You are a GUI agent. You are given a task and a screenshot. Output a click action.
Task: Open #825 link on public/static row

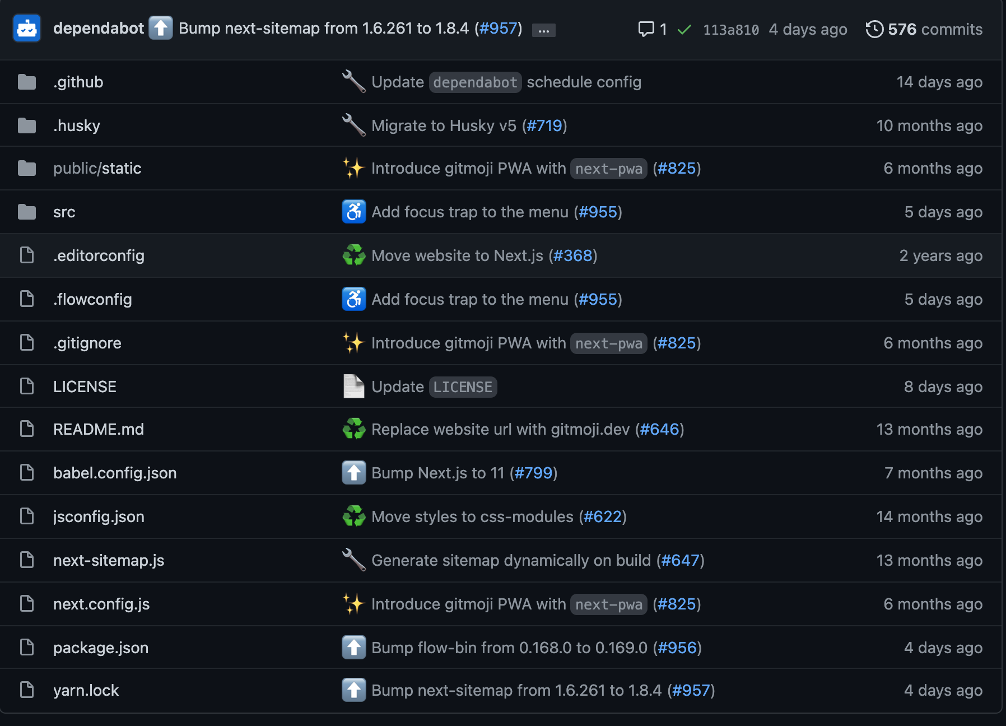(677, 168)
